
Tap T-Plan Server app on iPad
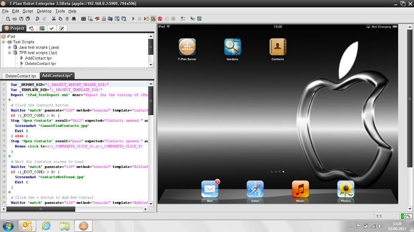pos(187,47)
